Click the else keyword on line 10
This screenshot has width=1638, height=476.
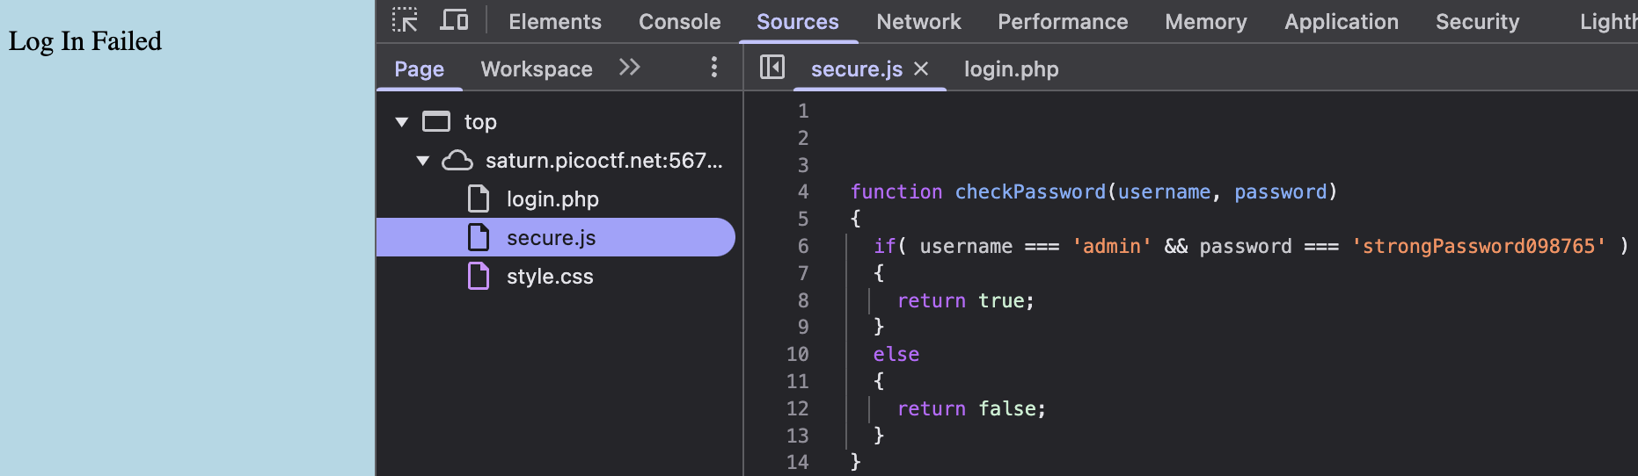click(896, 355)
